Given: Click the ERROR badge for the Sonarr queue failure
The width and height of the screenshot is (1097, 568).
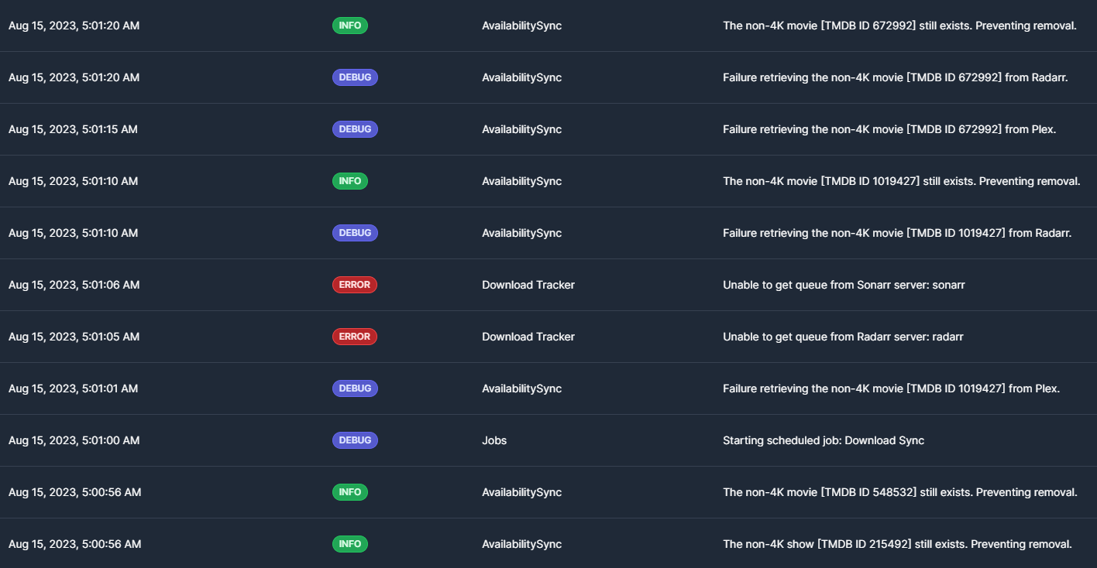Looking at the screenshot, I should point(355,284).
